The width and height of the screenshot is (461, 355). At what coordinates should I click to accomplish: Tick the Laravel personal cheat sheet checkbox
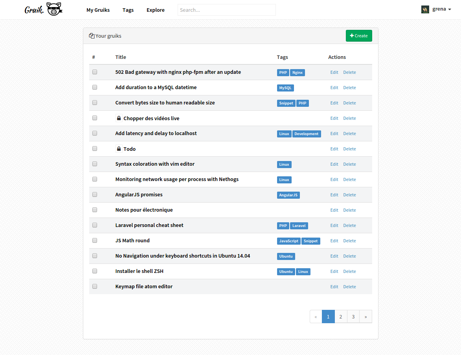click(x=95, y=225)
